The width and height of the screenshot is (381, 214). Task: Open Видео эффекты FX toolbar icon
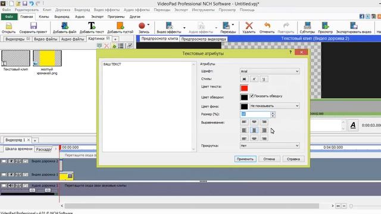point(169,26)
